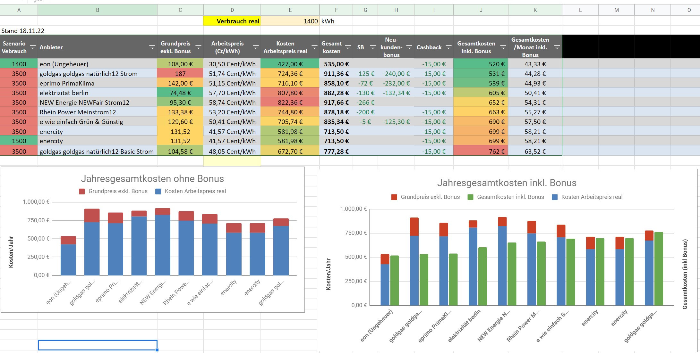Select column header K
The image size is (700, 353).
[535, 10]
